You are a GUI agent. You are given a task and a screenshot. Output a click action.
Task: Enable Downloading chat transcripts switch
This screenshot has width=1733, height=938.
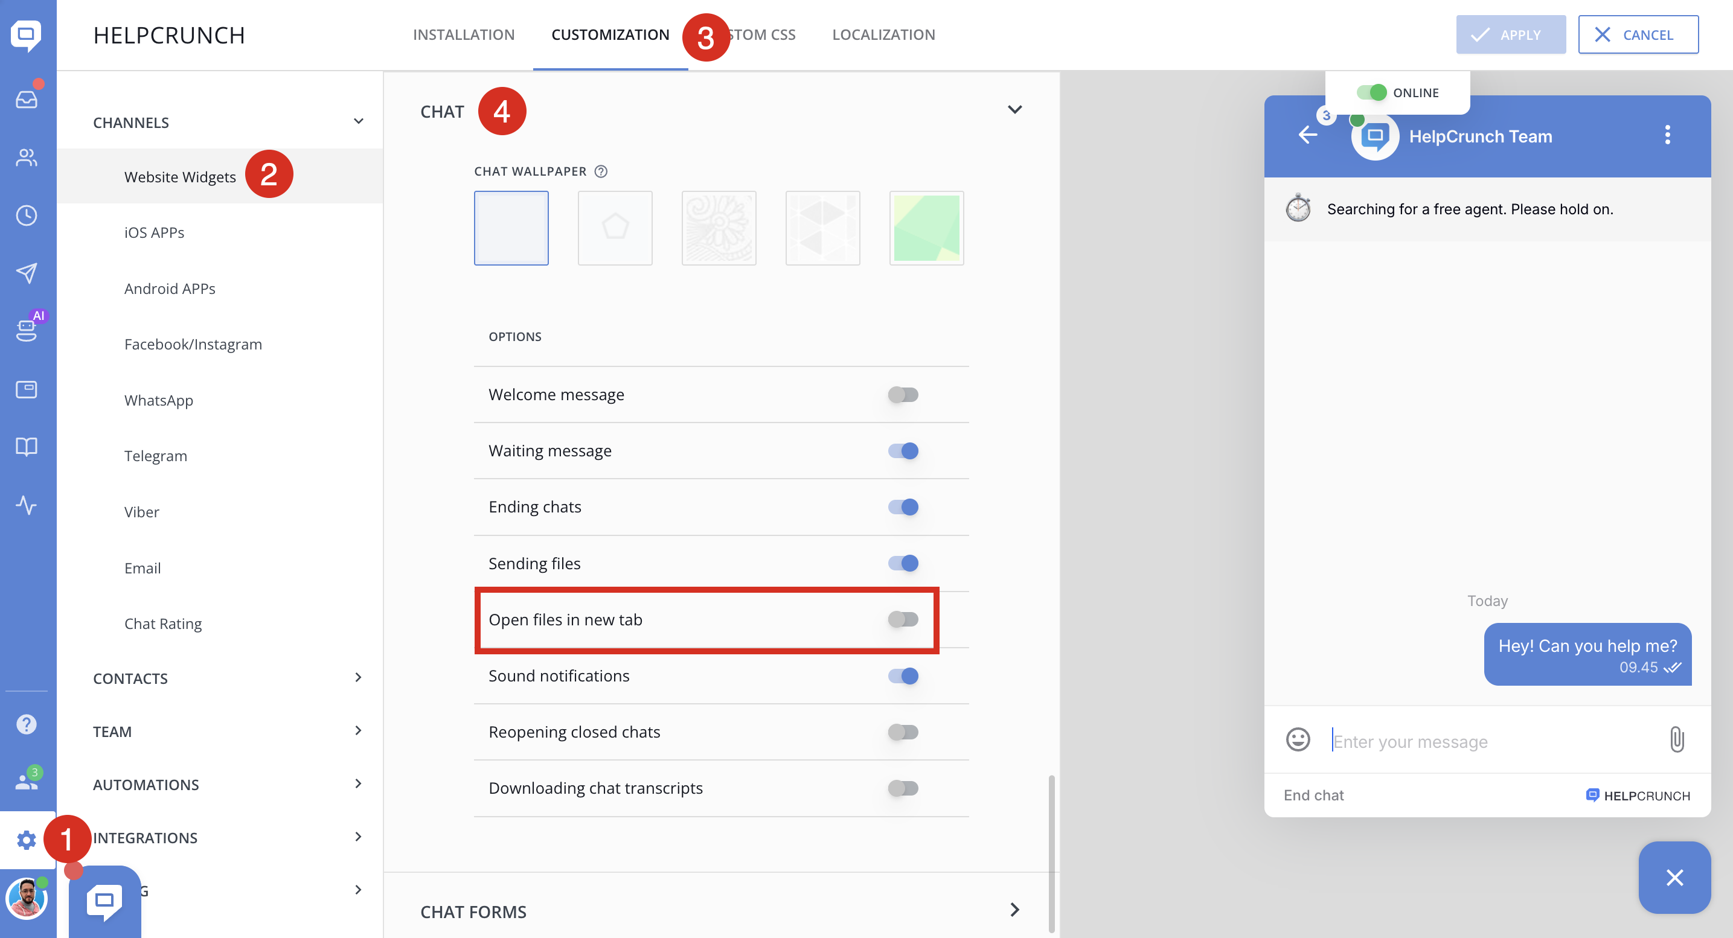903,788
